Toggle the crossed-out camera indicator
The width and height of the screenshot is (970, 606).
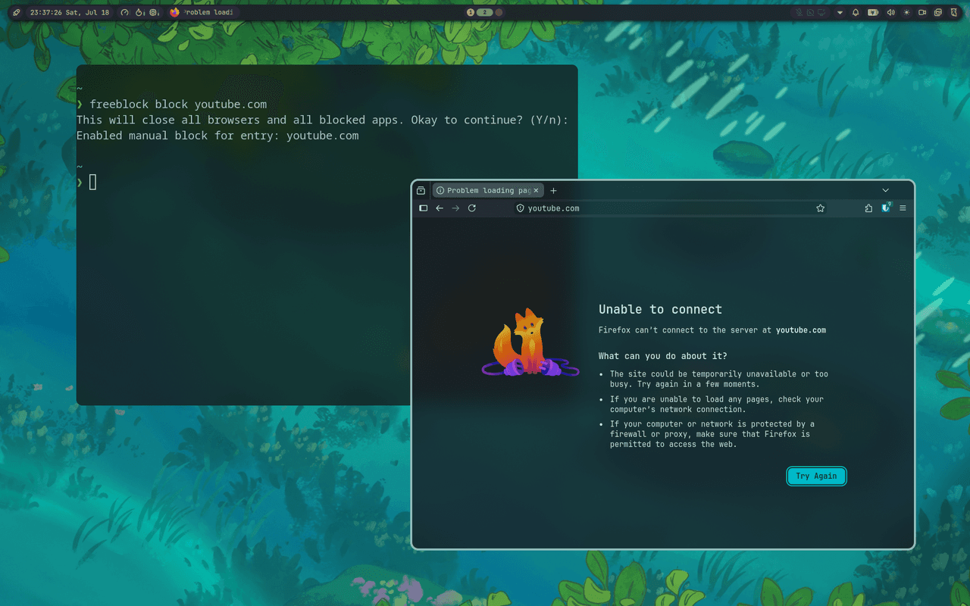(810, 13)
